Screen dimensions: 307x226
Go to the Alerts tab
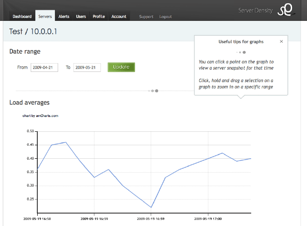[x=64, y=16]
